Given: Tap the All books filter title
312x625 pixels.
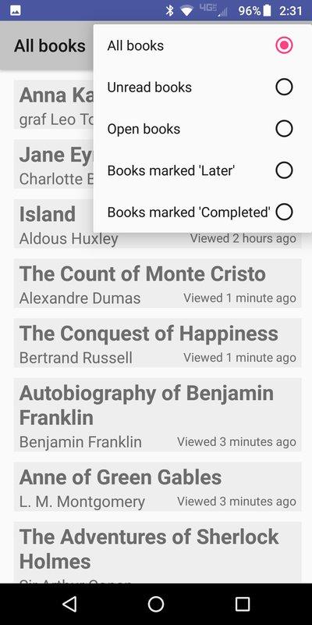Looking at the screenshot, I should coord(50,46).
